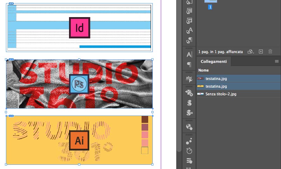Viewport: 281px width, 169px height.
Task: Click the document window vertical scrollbar
Action: click(179, 76)
